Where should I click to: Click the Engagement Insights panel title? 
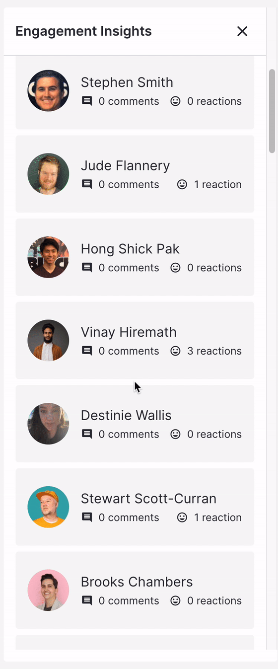(x=83, y=31)
